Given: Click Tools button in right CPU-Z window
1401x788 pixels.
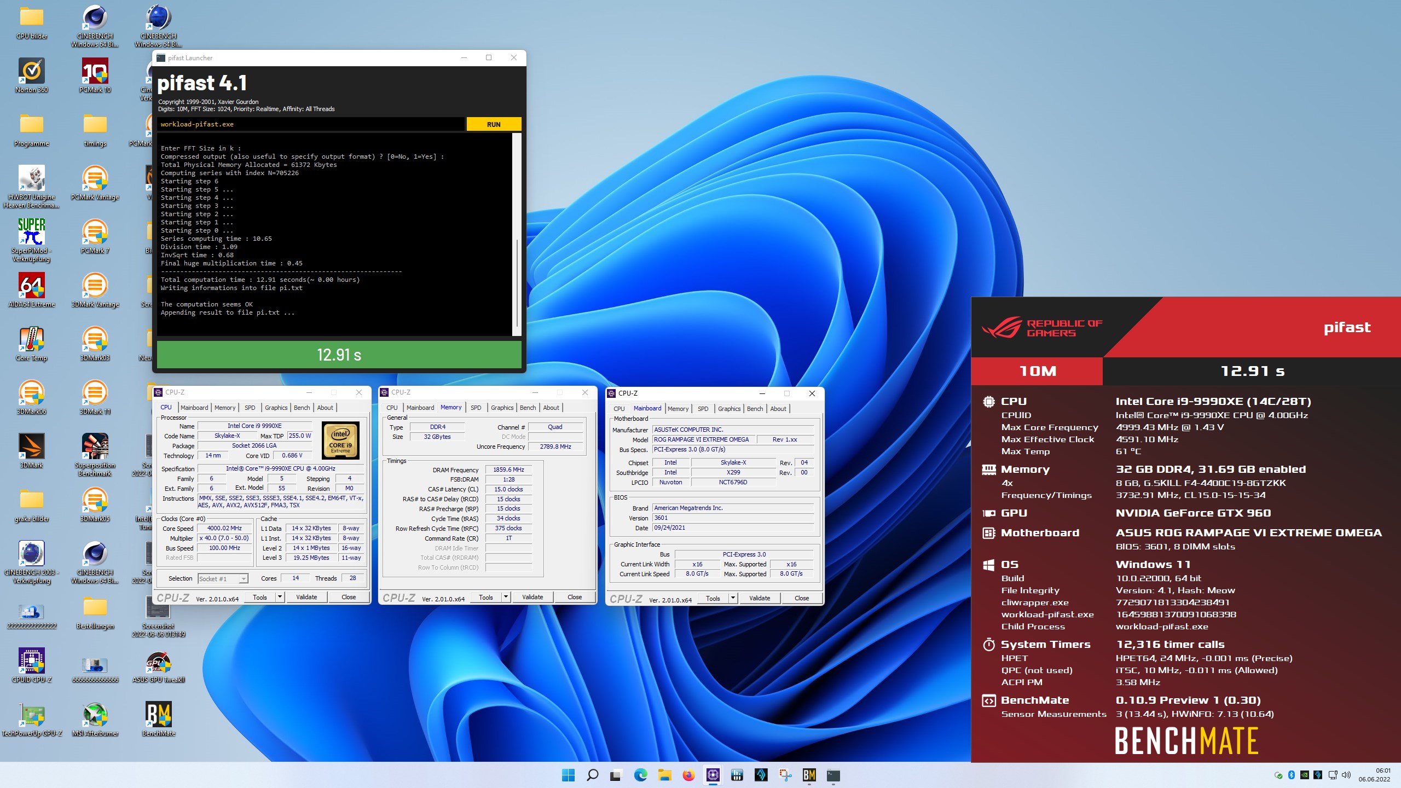Looking at the screenshot, I should coord(713,598).
